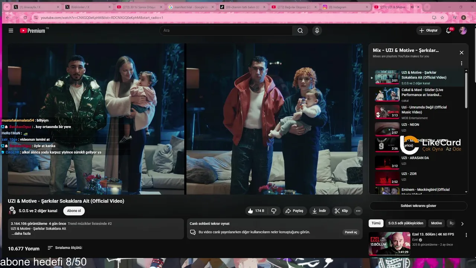Mute the playing UZI & Motive tab
Screen dimensions: 476x268
coord(412,7)
